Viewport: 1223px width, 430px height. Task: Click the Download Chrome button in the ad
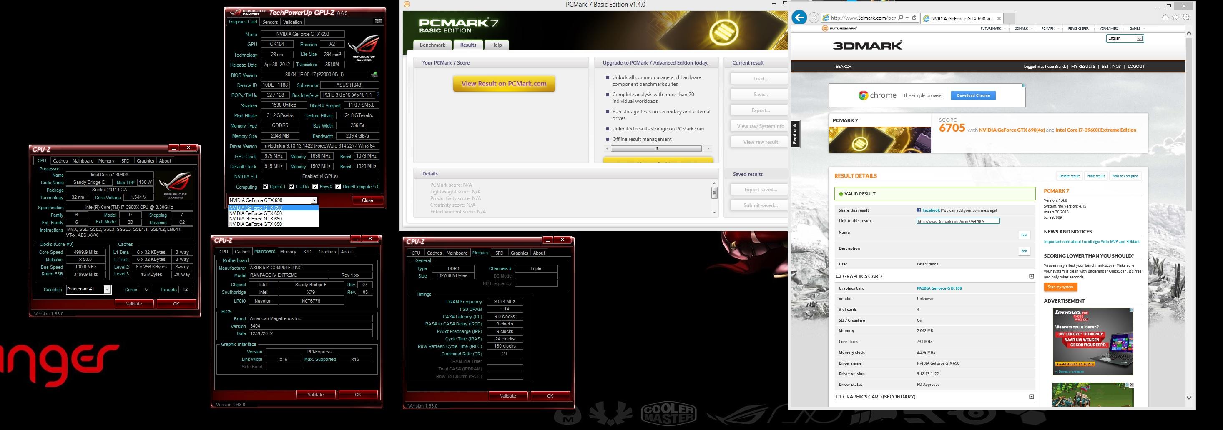[x=973, y=95]
